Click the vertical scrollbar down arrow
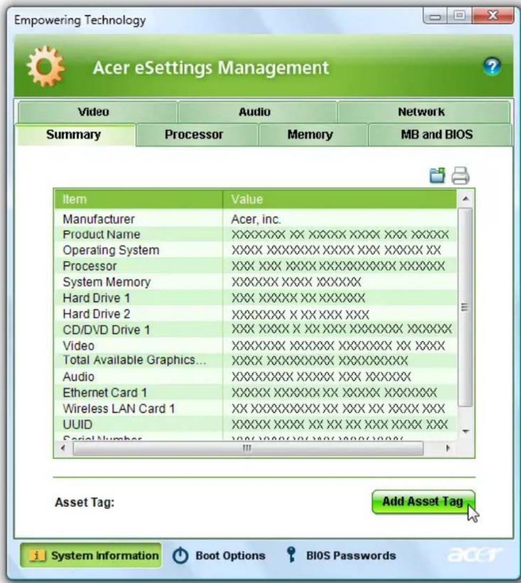 (x=465, y=431)
